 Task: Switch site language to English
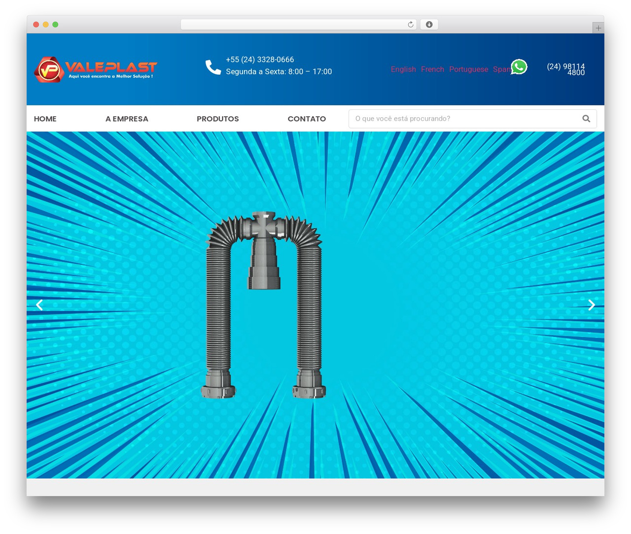(403, 69)
